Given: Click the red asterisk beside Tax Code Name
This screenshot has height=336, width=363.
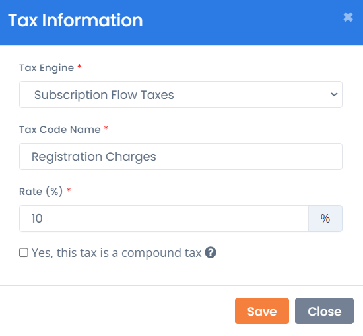Looking at the screenshot, I should click(106, 128).
